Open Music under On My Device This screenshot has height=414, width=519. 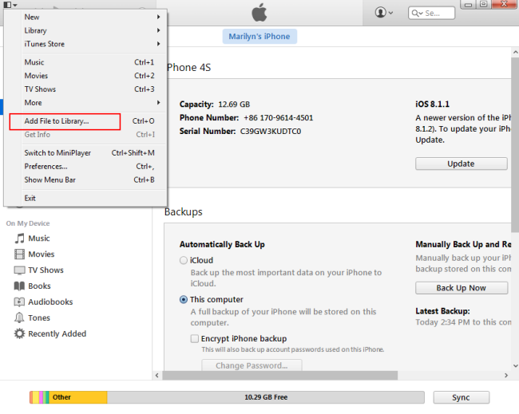pos(39,239)
